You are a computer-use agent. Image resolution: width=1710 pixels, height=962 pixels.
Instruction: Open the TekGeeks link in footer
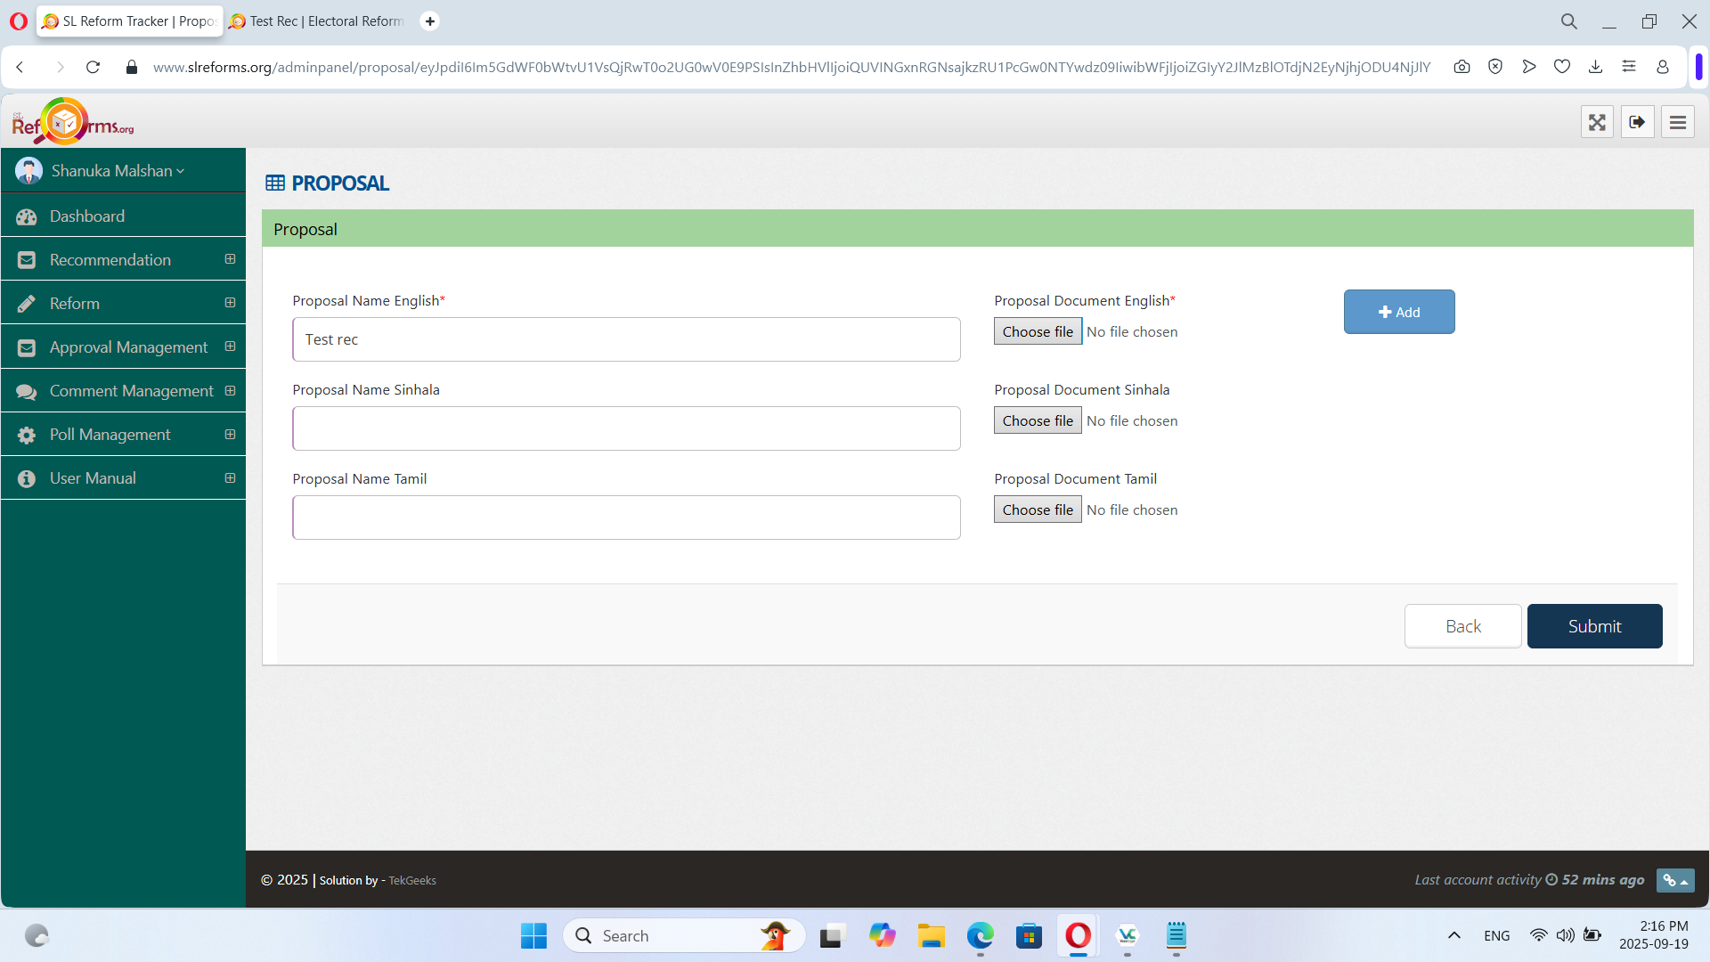point(411,880)
